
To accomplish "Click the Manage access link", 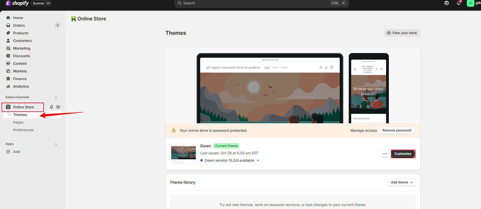I will (363, 131).
